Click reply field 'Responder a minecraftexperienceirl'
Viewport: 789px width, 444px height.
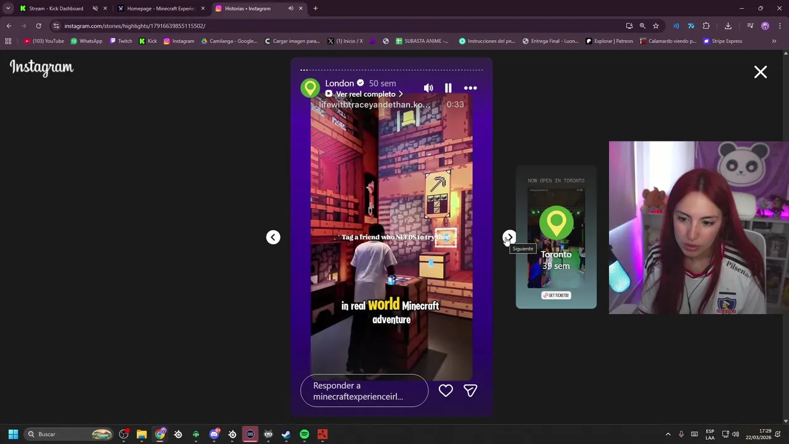click(364, 391)
